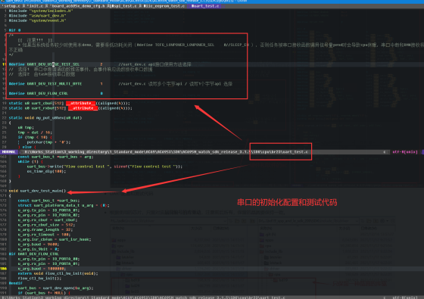Click line 175 u_arg.rx_pin assignment
The image size is (424, 299).
[x=48, y=215]
